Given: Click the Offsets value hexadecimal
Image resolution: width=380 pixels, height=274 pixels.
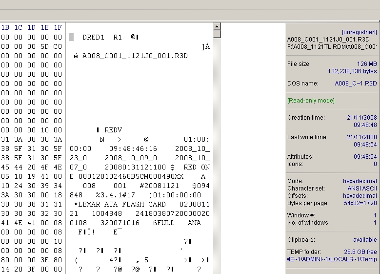Looking at the screenshot, I should tap(360, 196).
